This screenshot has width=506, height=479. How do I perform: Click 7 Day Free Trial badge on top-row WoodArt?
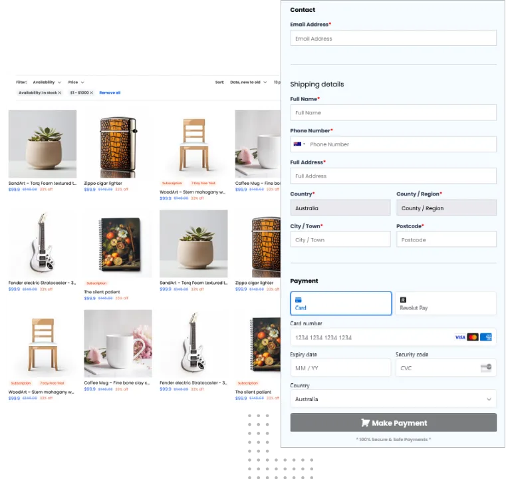(x=203, y=184)
